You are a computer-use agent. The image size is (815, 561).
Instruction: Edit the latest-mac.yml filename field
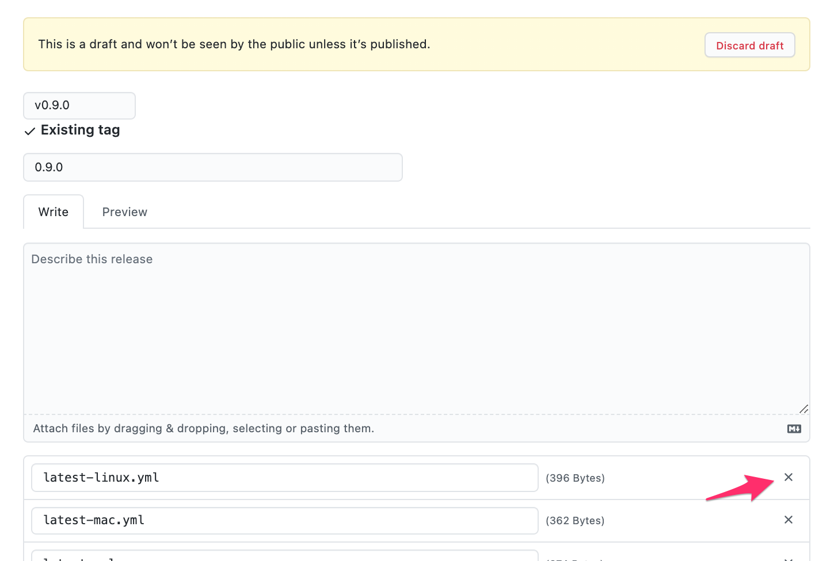point(285,520)
